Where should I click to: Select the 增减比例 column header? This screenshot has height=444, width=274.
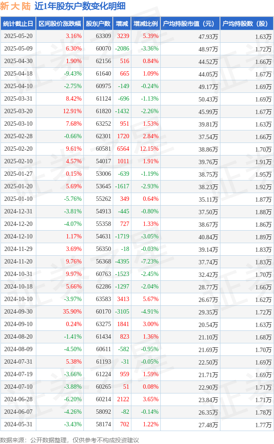pyautogui.click(x=146, y=24)
